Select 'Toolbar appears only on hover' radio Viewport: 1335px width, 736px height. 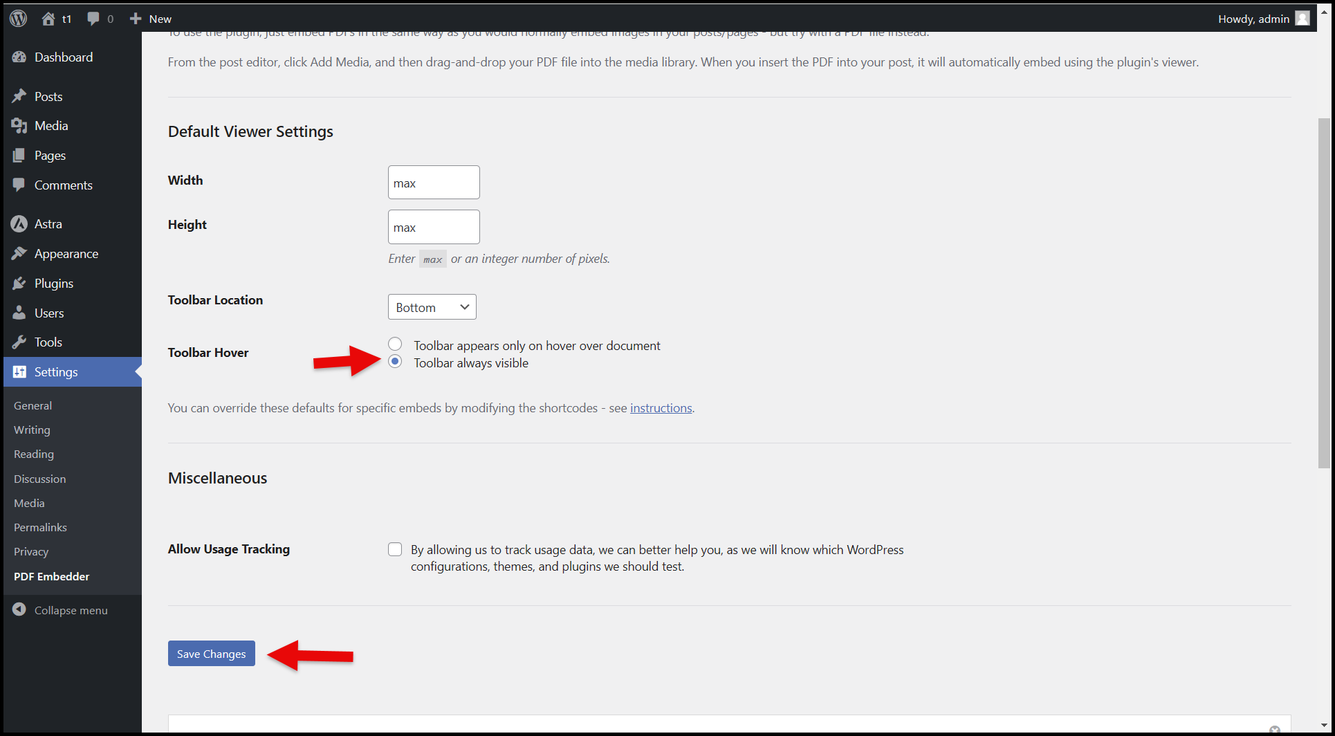395,344
